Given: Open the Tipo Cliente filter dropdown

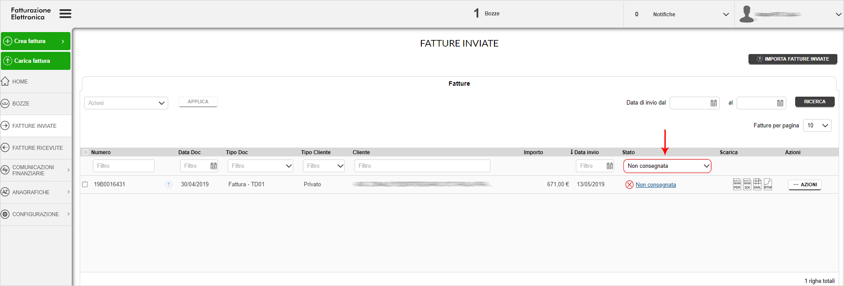Looking at the screenshot, I should pyautogui.click(x=324, y=166).
